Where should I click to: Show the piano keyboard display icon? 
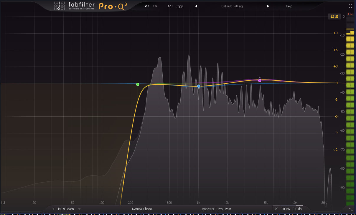[3, 203]
